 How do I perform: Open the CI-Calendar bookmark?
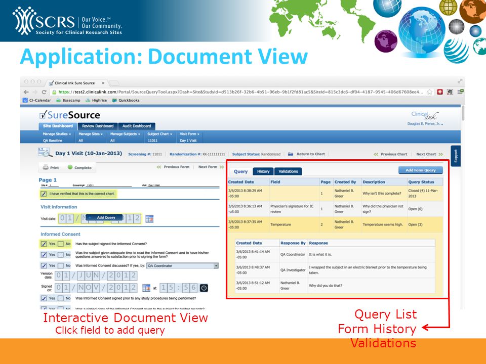[36, 100]
